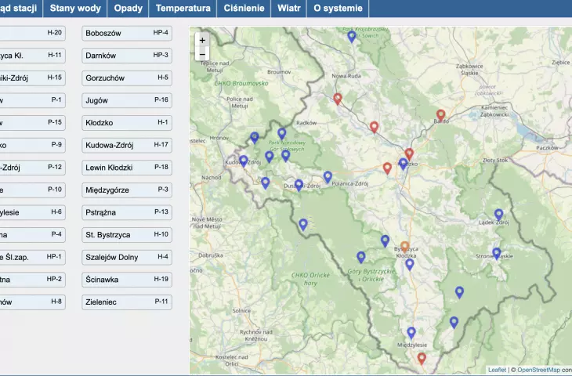Click the orange marker at Bystrzyca Kłodzka
This screenshot has width=572, height=376.
(x=404, y=248)
